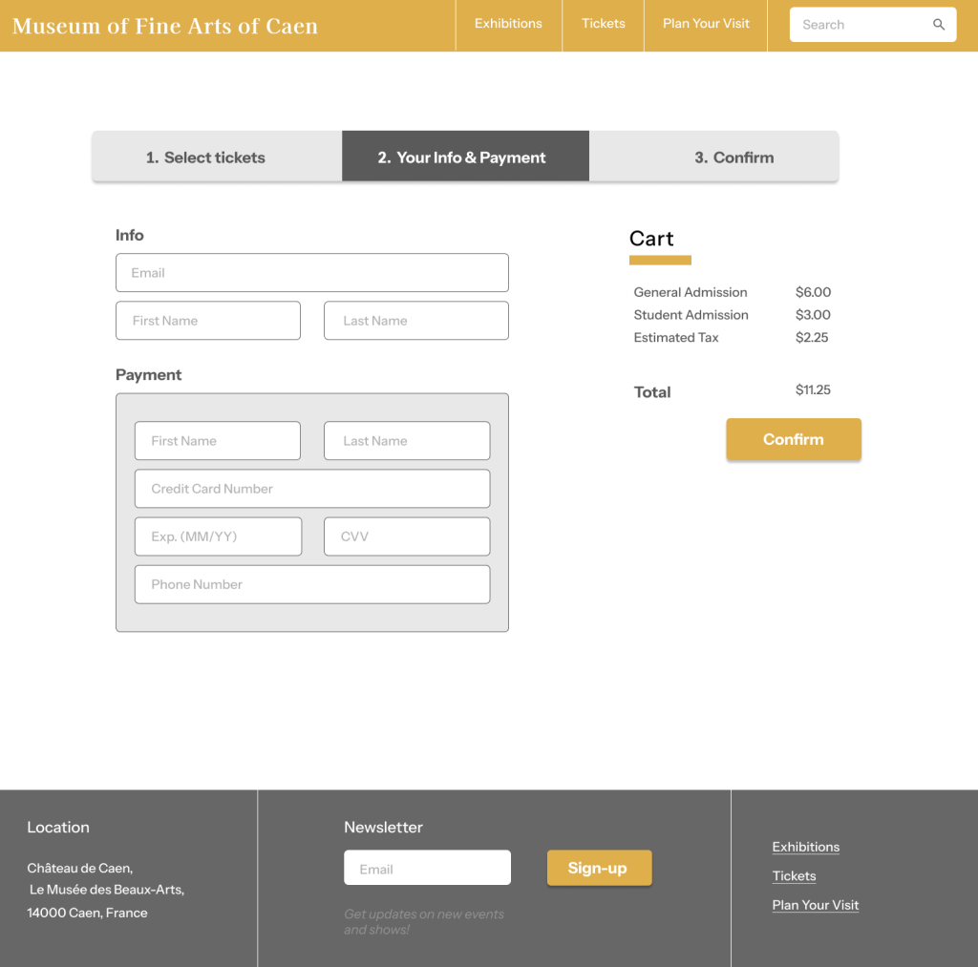Follow the footer Plan Your Visit link
The height and width of the screenshot is (967, 978).
(x=815, y=906)
